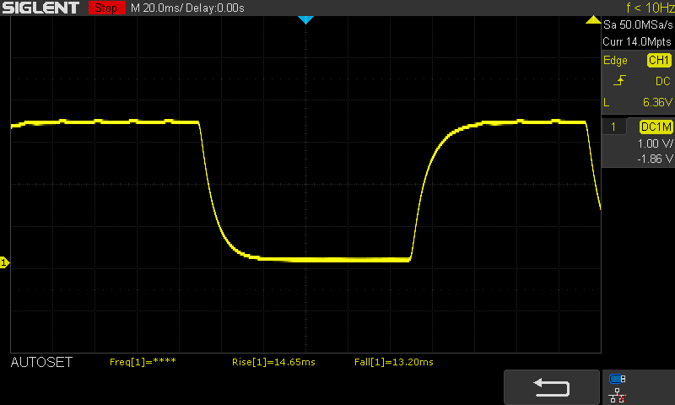Click the AUTOSET label
The width and height of the screenshot is (675, 405).
click(41, 362)
